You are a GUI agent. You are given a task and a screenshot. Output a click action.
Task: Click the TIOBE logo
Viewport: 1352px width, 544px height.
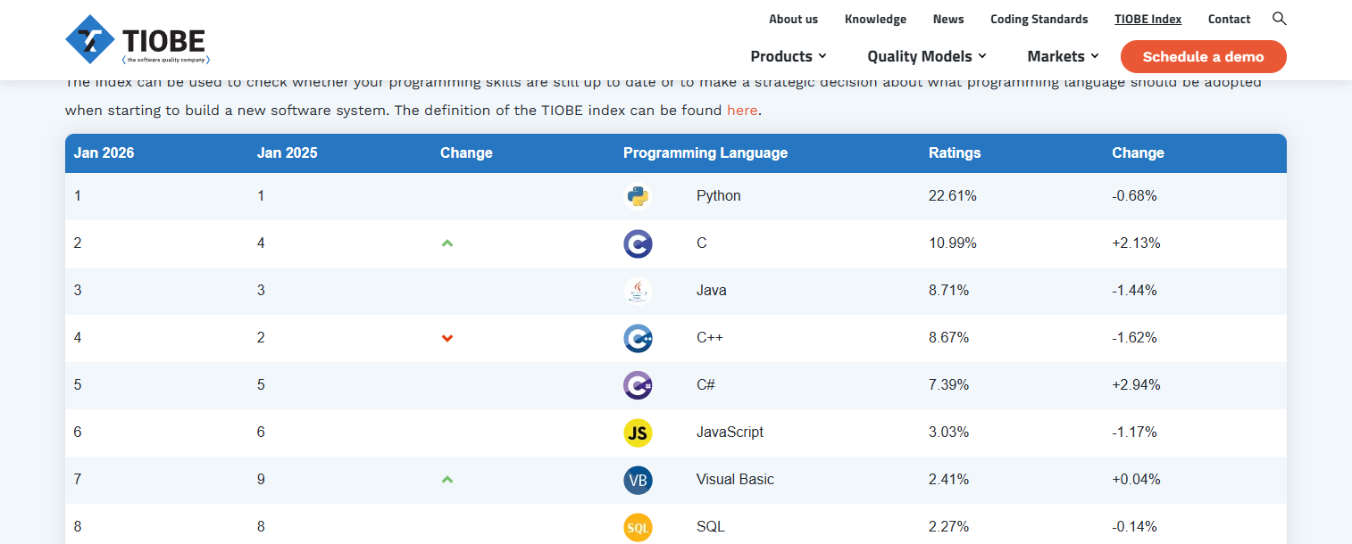[138, 39]
